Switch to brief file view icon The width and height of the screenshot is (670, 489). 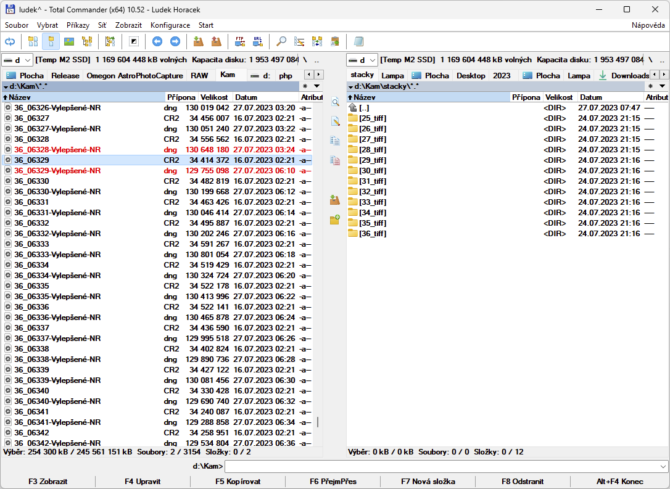[33, 41]
